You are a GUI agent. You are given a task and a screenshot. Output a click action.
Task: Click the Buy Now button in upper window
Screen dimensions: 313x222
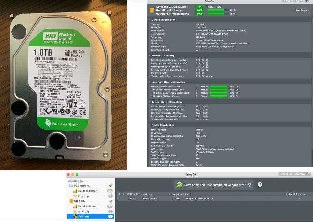296,1
